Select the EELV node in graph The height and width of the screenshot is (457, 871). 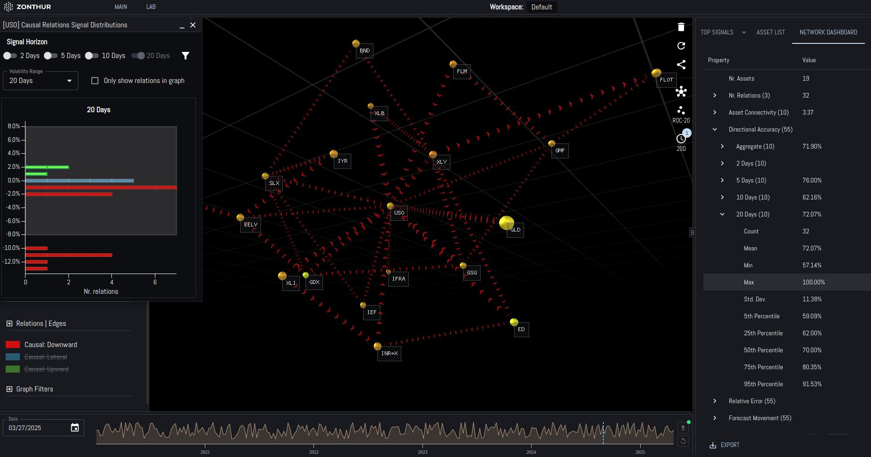point(240,217)
